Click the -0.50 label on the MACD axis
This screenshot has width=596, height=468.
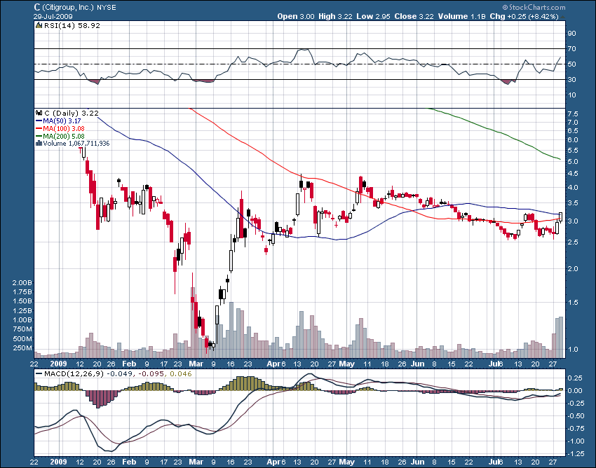[575, 416]
